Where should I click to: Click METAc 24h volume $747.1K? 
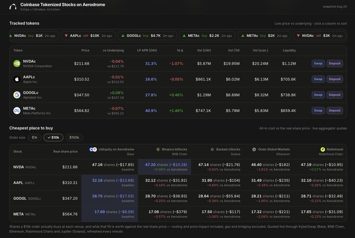tap(203, 111)
